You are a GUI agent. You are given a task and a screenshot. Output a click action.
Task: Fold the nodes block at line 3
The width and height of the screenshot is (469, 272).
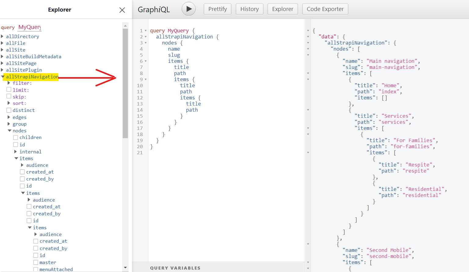(146, 43)
